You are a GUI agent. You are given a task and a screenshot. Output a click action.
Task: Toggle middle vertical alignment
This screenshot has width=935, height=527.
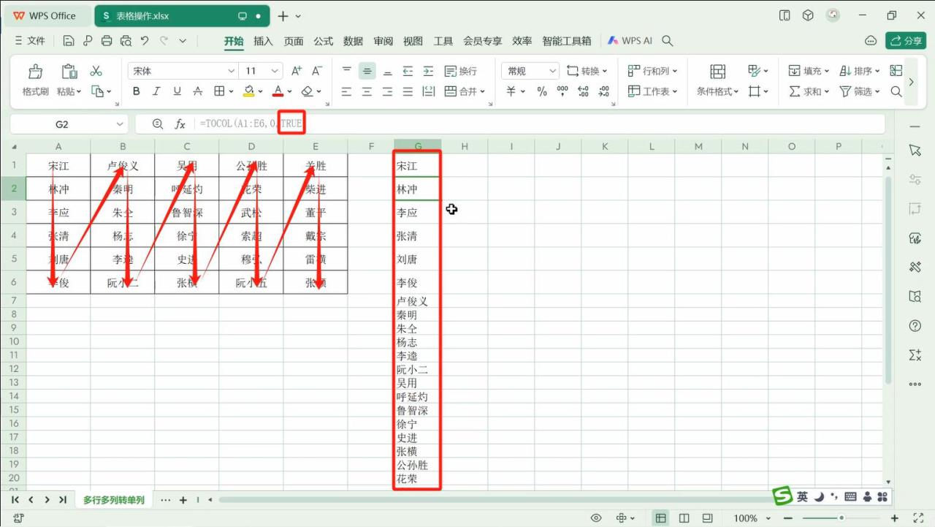367,71
